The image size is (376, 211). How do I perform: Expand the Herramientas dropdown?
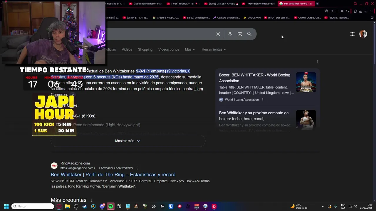click(x=214, y=50)
